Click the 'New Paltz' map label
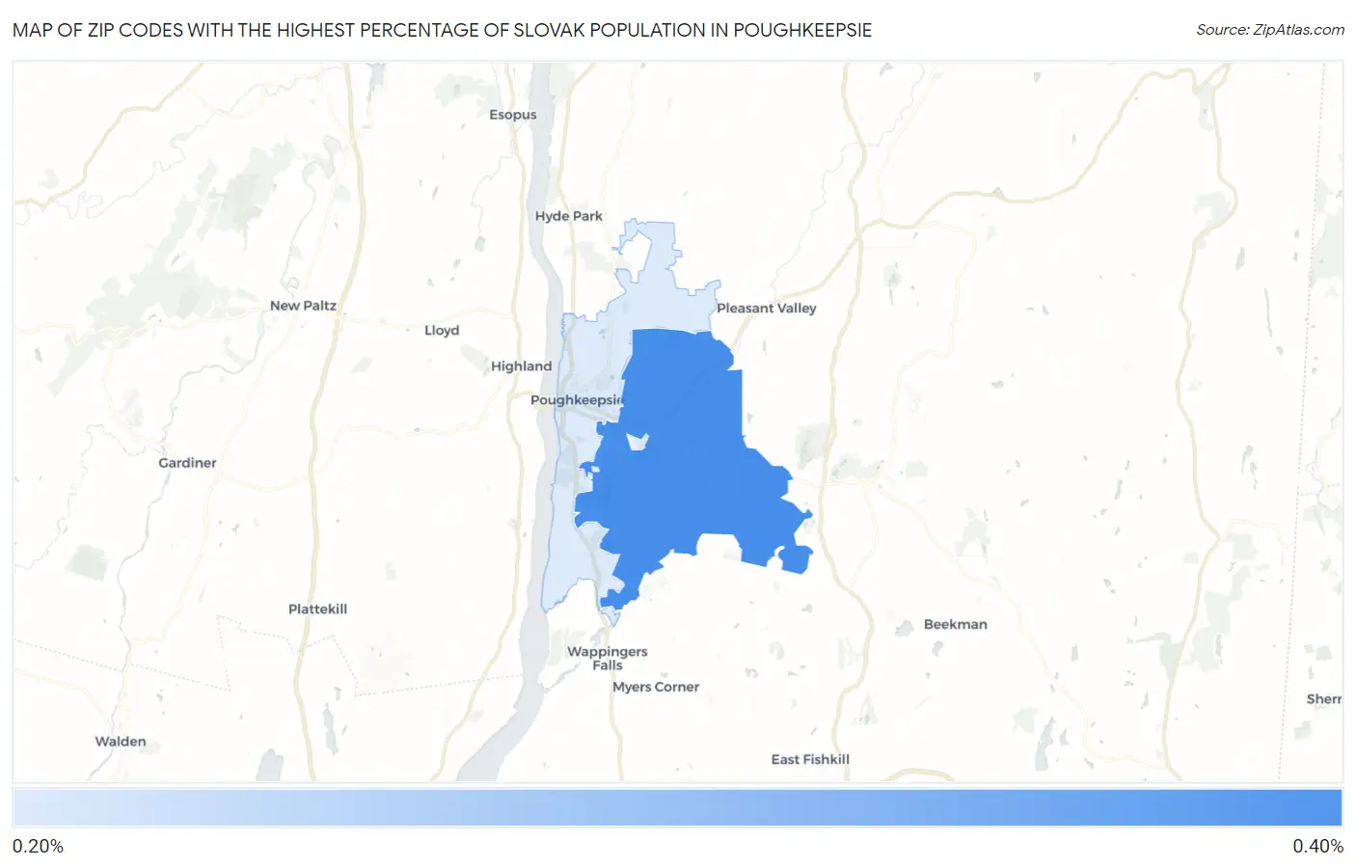This screenshot has height=867, width=1356. click(304, 306)
